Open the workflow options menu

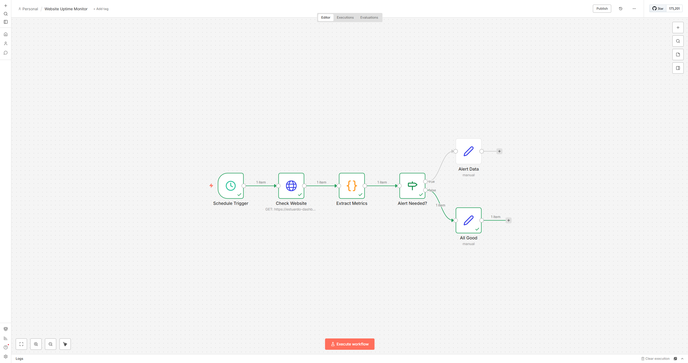[x=634, y=8]
